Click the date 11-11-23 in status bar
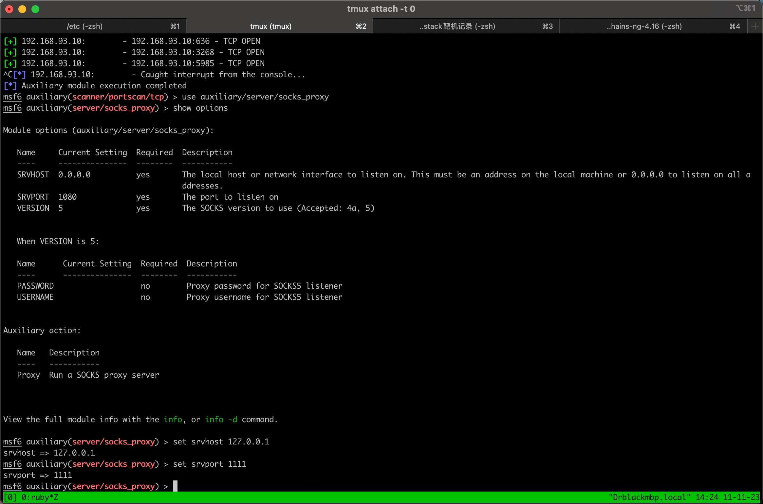 tap(741, 497)
